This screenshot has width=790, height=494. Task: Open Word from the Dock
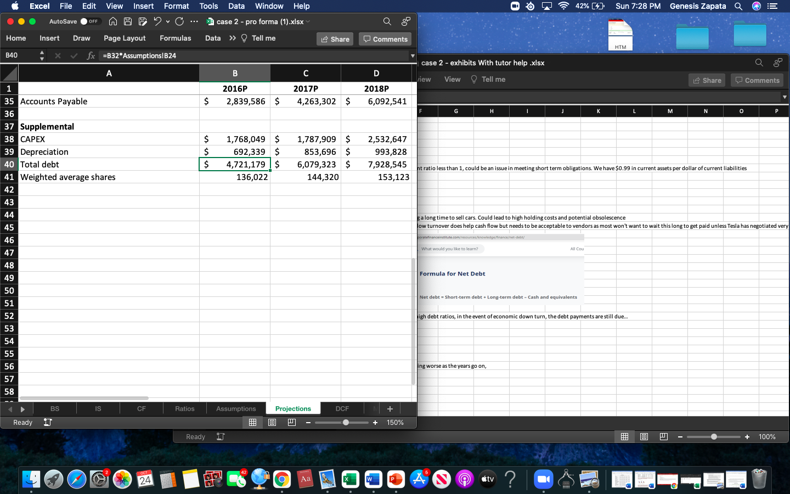click(373, 479)
